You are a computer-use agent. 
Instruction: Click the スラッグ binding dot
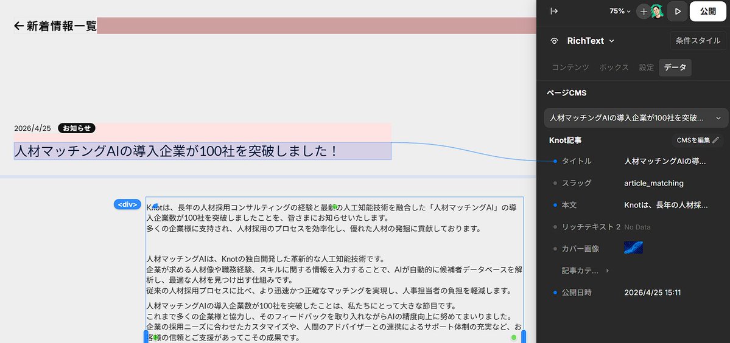(x=555, y=183)
